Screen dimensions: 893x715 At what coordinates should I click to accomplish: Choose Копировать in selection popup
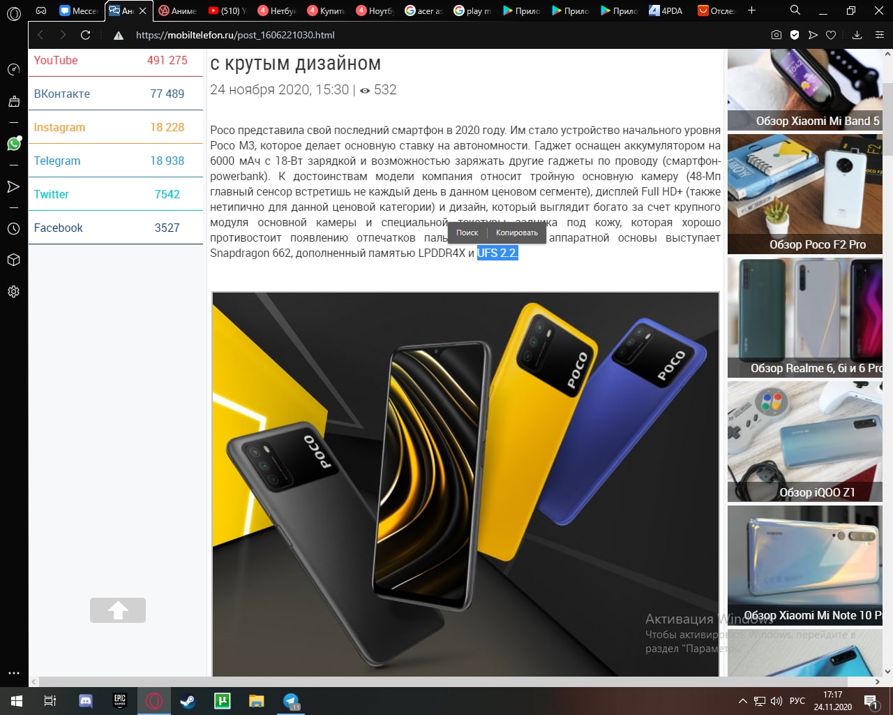click(517, 233)
